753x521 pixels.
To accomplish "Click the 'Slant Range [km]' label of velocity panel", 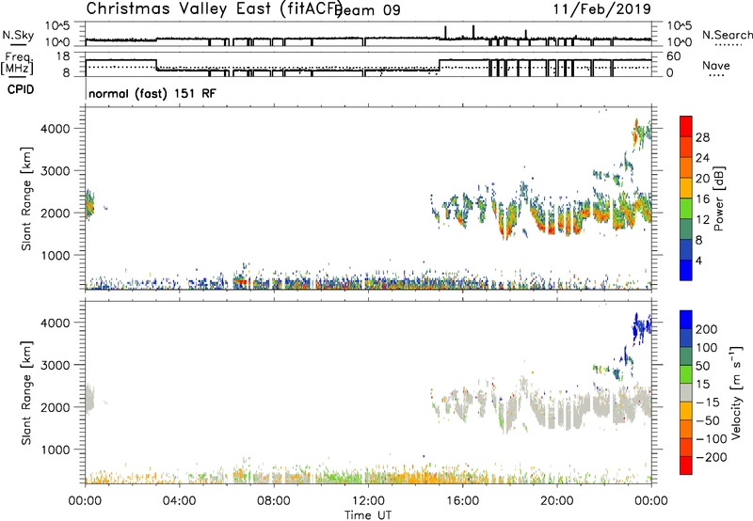I will click(x=25, y=393).
